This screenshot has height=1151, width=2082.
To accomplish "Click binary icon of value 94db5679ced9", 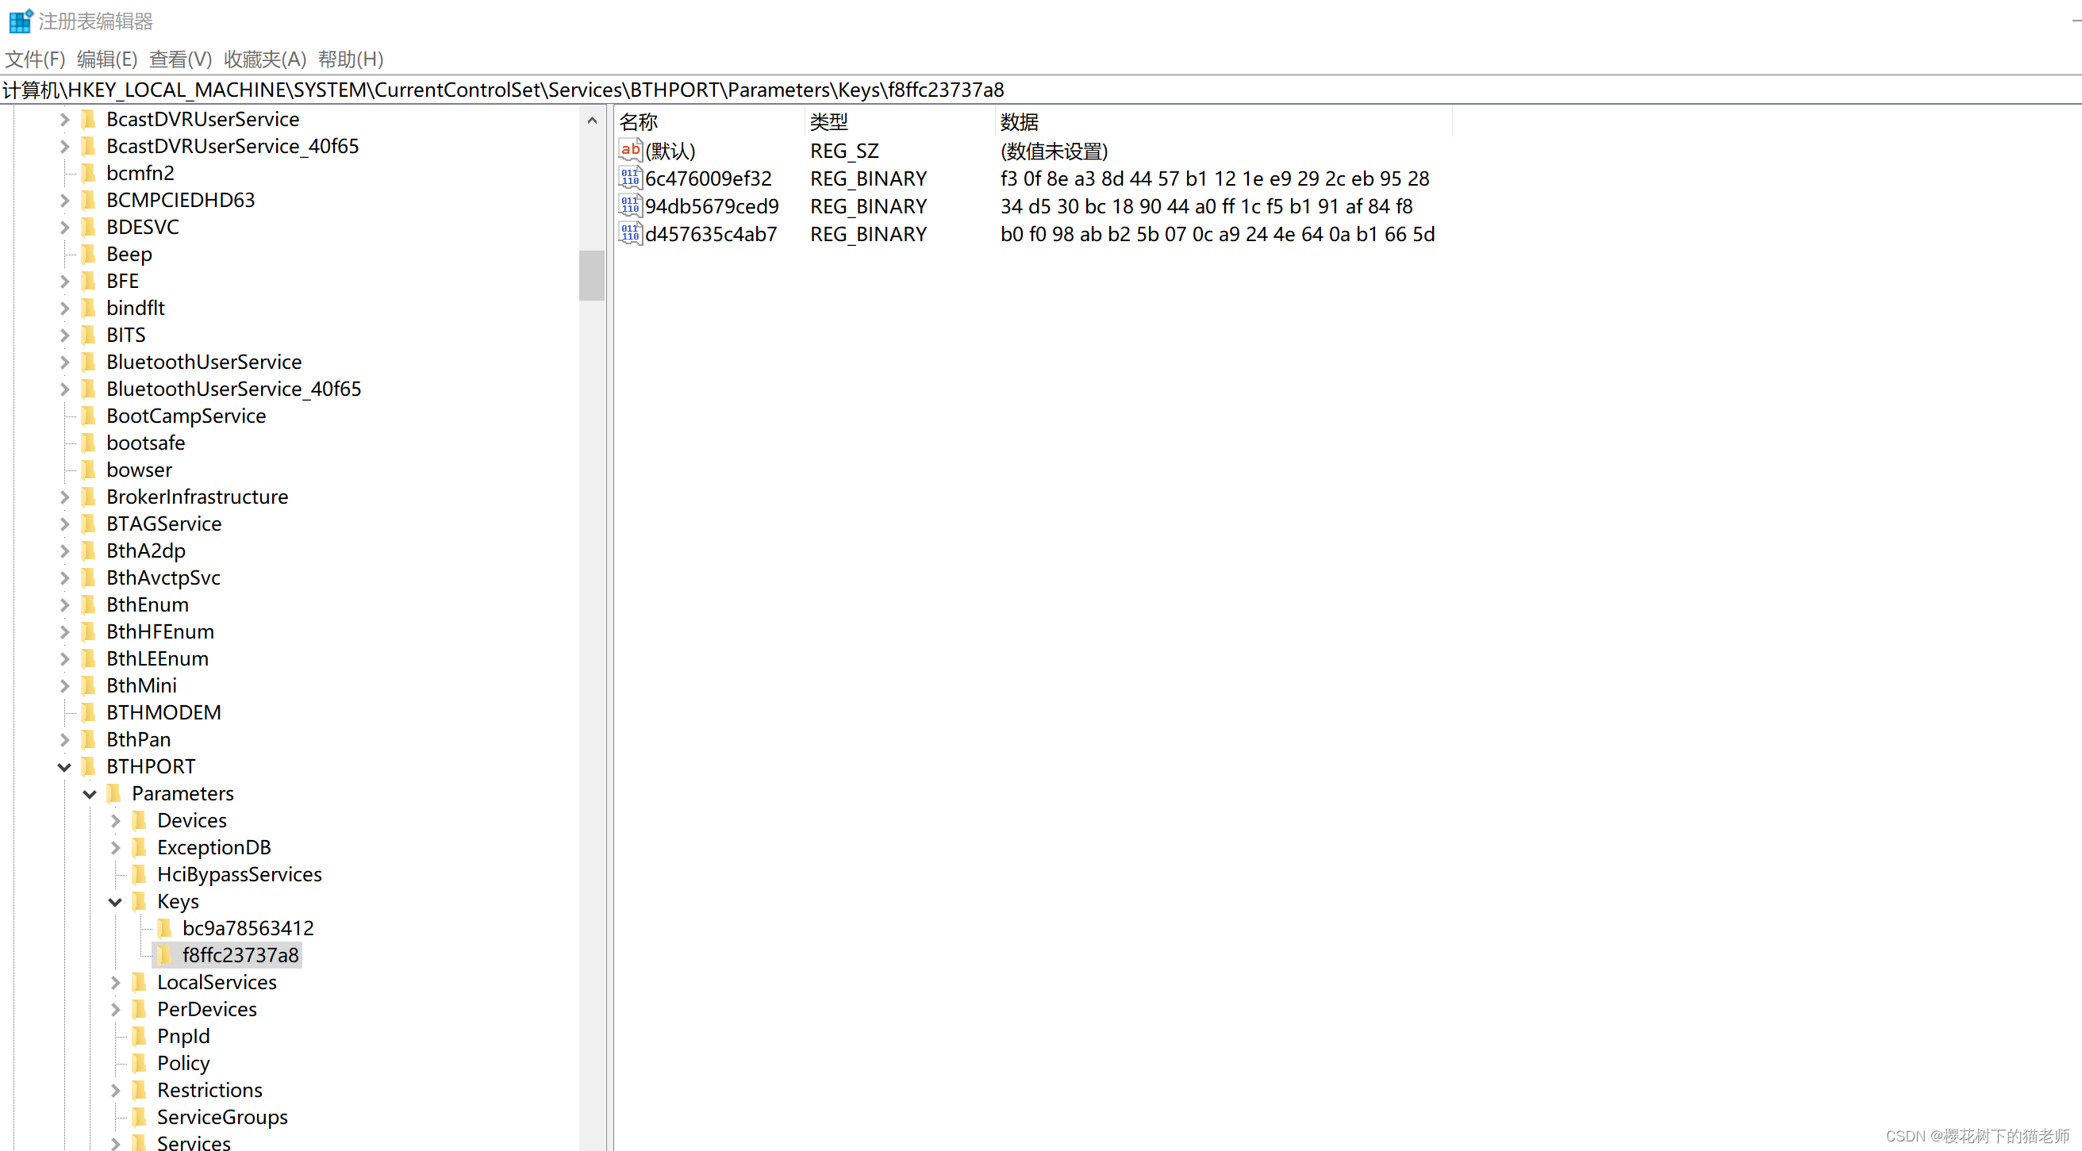I will point(630,205).
